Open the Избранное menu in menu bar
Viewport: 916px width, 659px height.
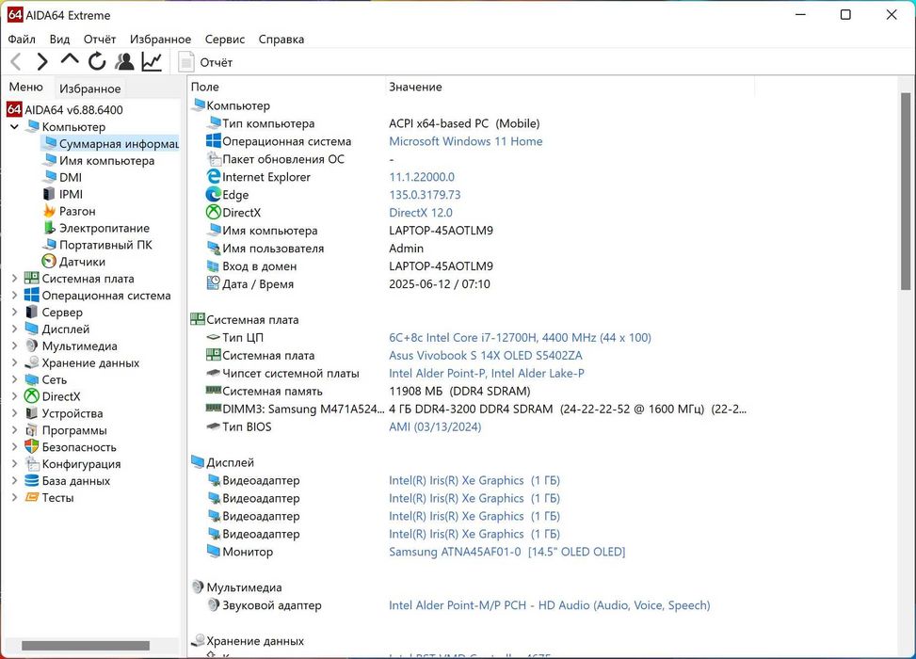click(160, 40)
